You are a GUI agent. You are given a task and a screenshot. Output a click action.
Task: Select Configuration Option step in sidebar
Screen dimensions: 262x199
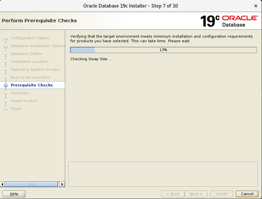(x=30, y=38)
